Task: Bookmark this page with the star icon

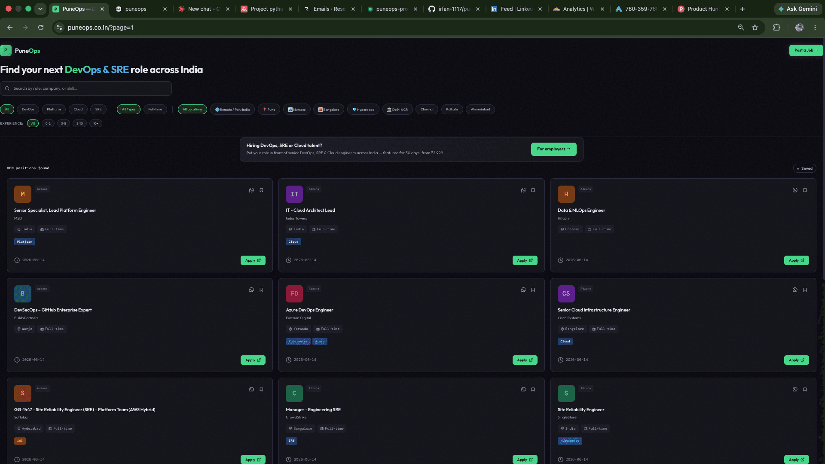Action: click(755, 27)
